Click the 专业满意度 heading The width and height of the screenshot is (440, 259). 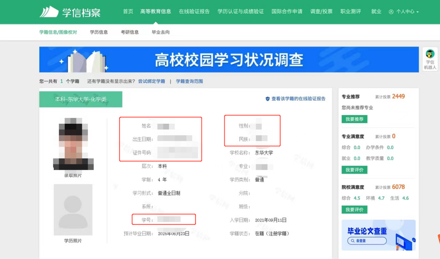tap(353, 136)
